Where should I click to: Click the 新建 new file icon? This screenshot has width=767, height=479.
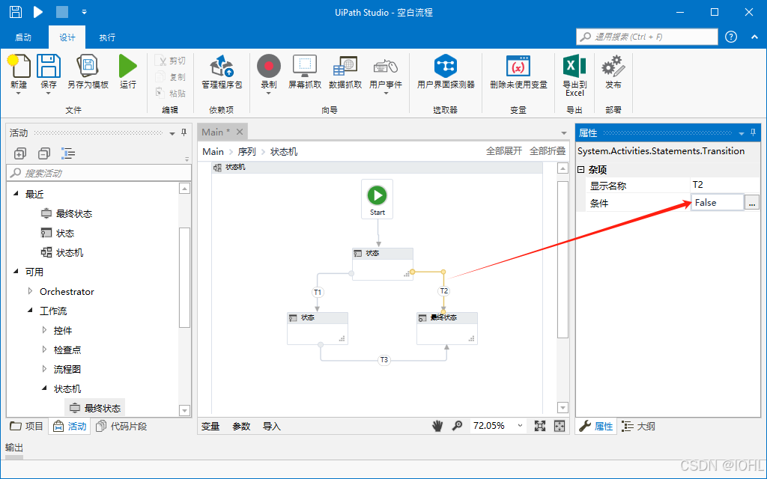coord(19,66)
